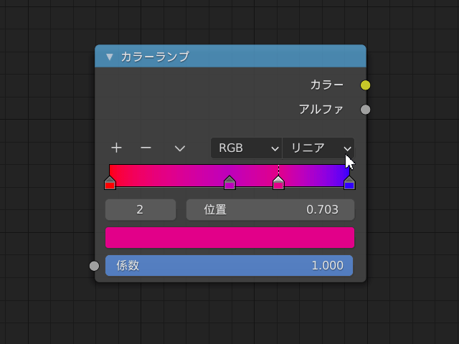Viewport: 459px width, 344px height.
Task: Open the magenta color swatch picker
Action: tap(229, 237)
